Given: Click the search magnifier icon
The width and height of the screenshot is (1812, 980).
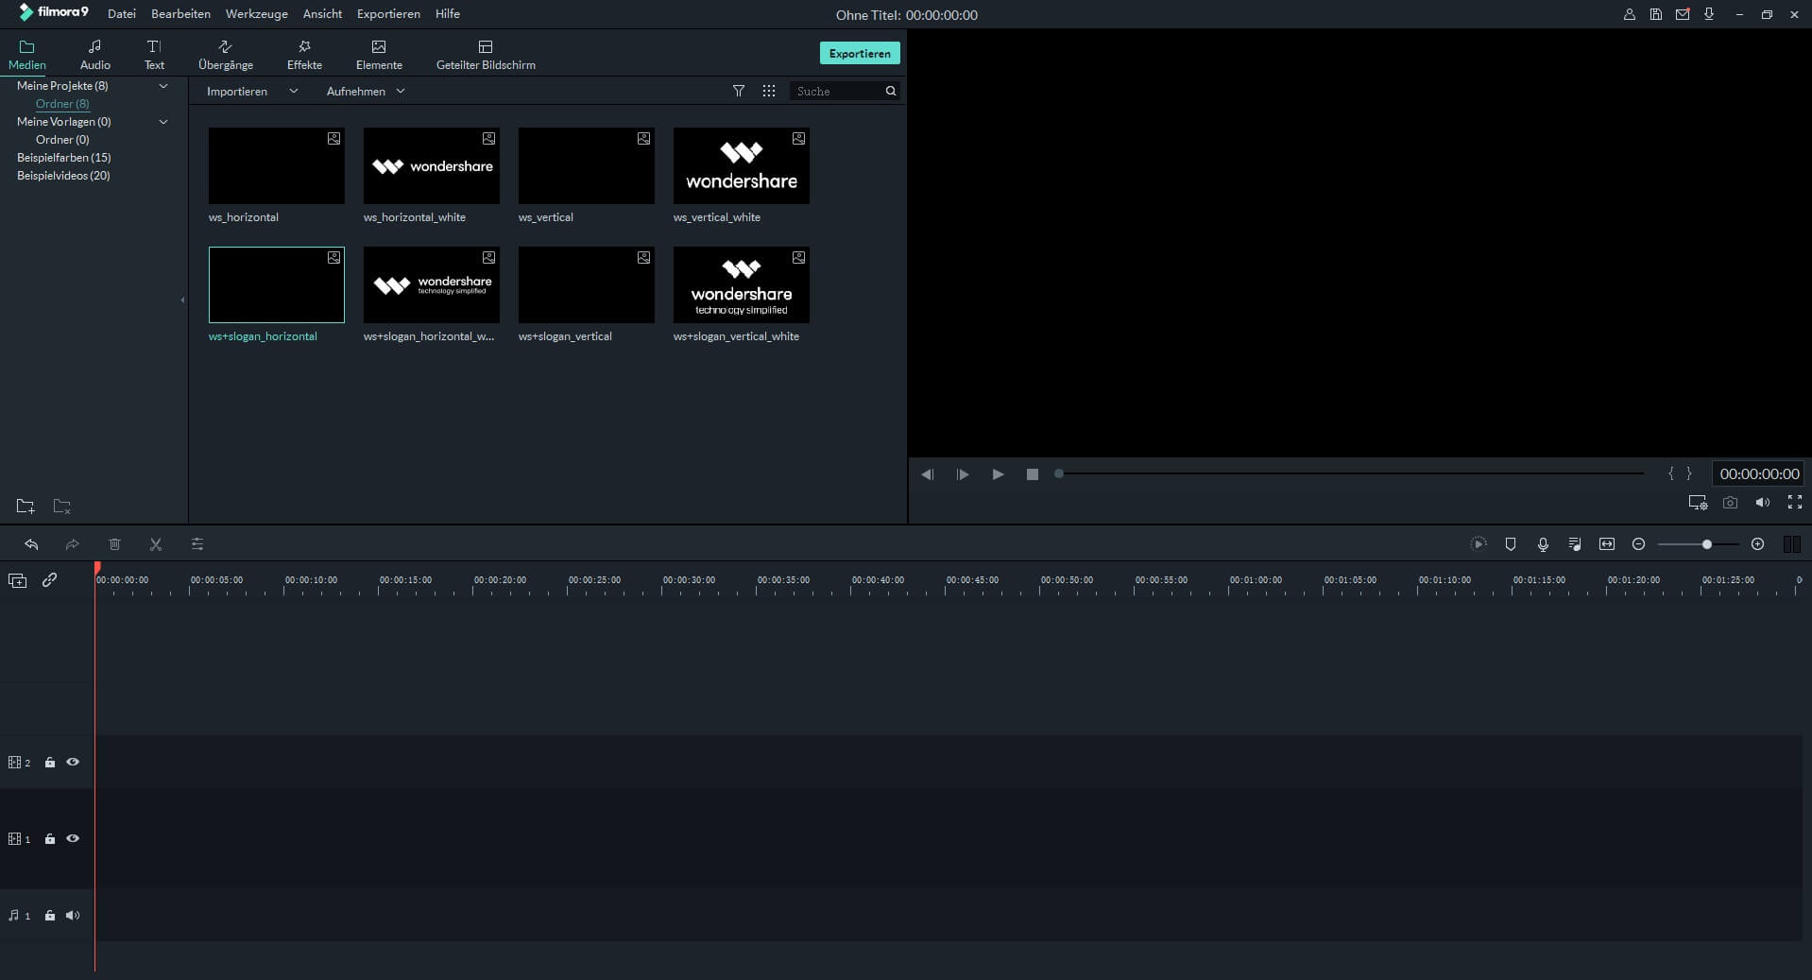Looking at the screenshot, I should click(891, 91).
